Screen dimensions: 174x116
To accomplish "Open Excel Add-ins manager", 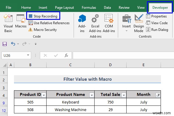I will (x=95, y=23).
